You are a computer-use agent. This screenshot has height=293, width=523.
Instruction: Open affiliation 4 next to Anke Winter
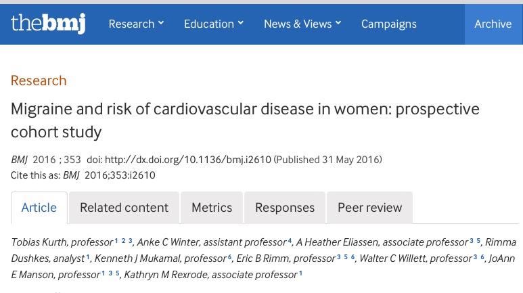[290, 240]
